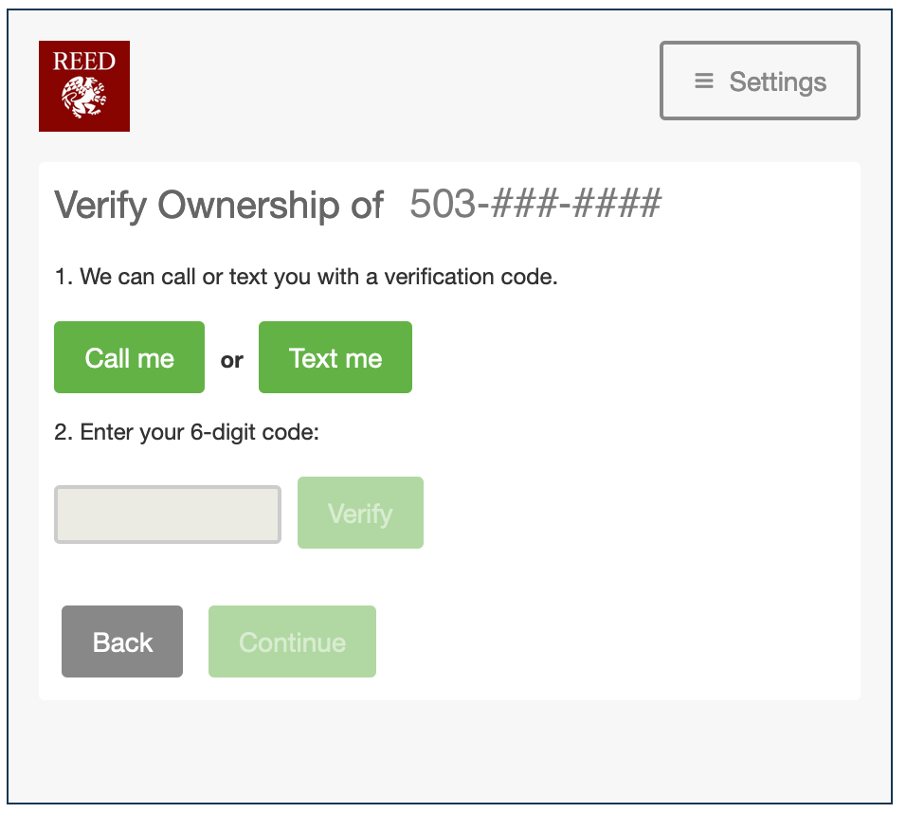Click the masked phone number 503-###-####

click(535, 205)
